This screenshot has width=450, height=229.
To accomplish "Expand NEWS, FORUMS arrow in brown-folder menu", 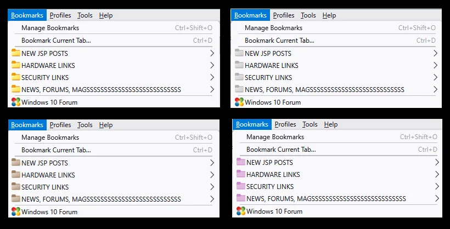I will click(212, 199).
